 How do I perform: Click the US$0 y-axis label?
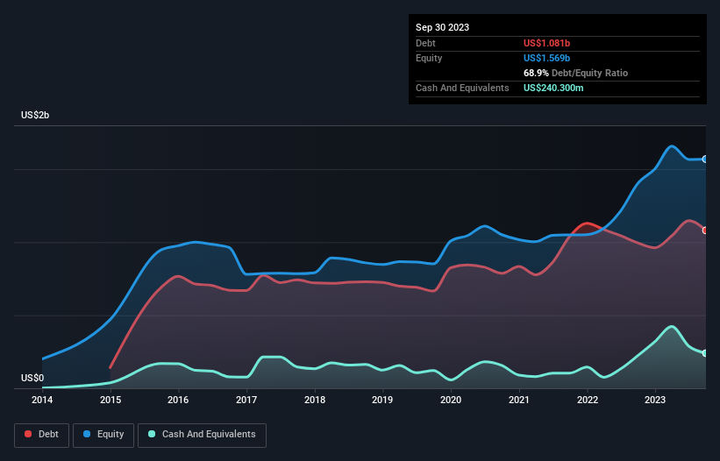32,378
